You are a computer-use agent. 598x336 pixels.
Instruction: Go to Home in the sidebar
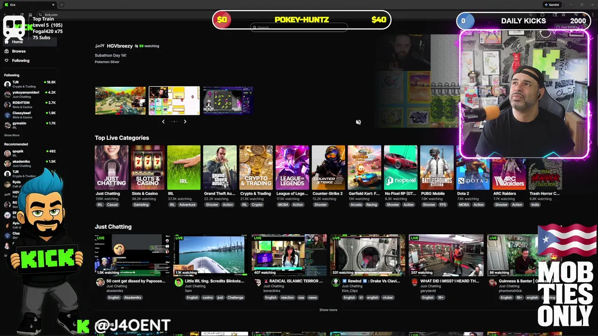(x=30, y=42)
